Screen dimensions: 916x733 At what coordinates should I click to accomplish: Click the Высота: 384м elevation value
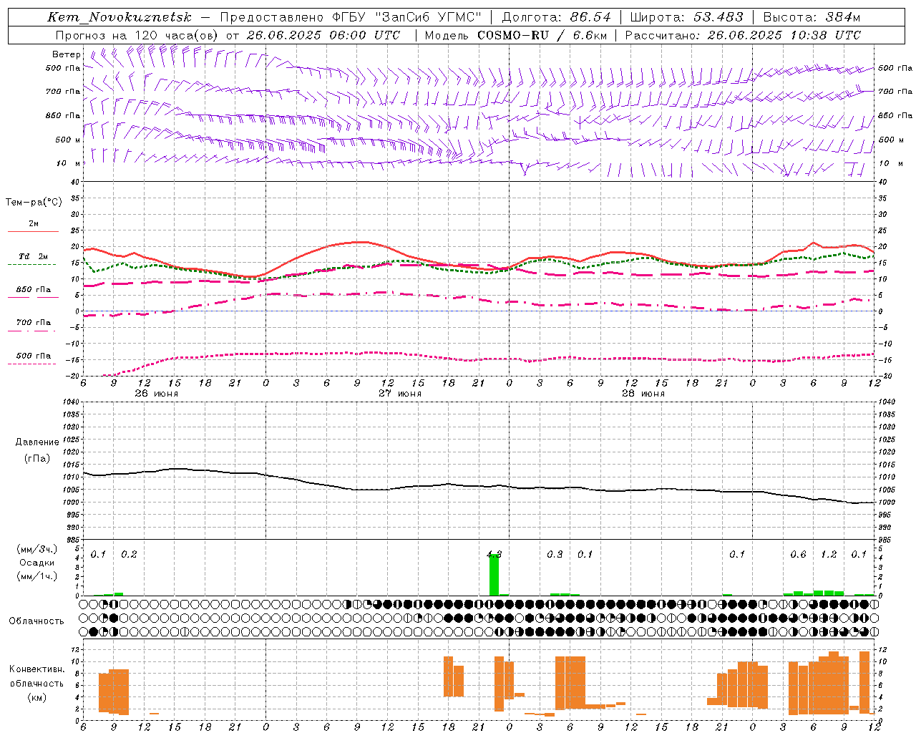click(x=812, y=17)
